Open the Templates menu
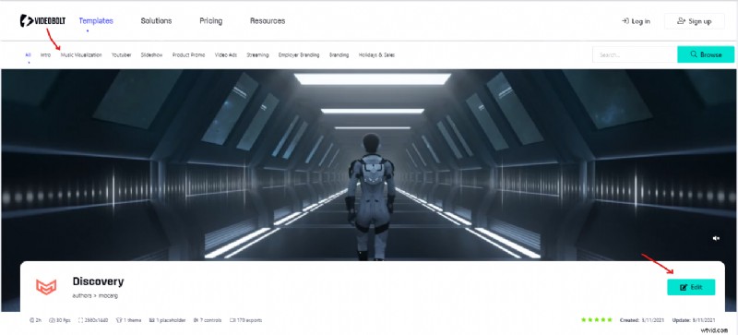This screenshot has width=738, height=335. pyautogui.click(x=96, y=20)
